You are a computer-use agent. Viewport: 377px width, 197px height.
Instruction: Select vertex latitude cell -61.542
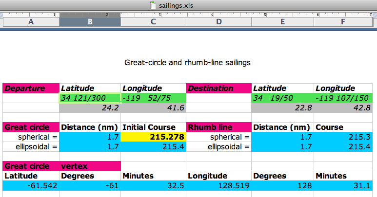31,186
